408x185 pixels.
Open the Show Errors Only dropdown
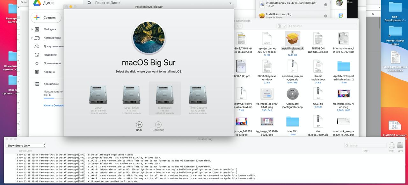(26, 146)
